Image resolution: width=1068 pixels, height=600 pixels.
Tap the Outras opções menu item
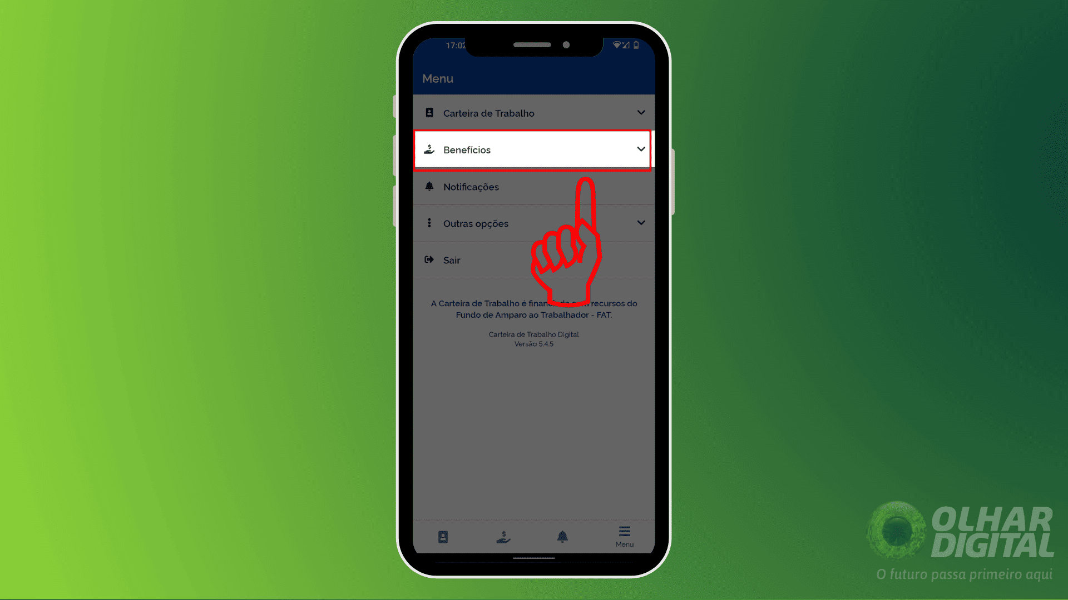tap(533, 223)
